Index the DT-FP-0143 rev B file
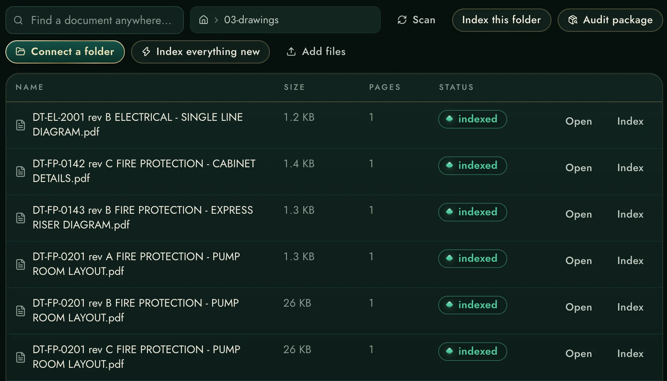Viewport: 667px width, 381px height. tap(630, 214)
